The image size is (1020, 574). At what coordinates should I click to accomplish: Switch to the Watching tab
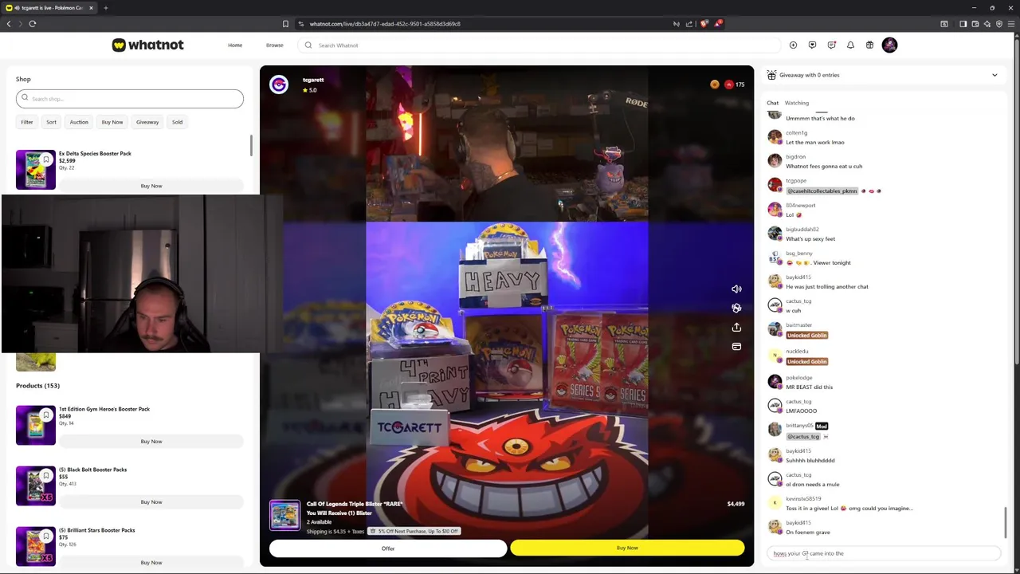(x=796, y=103)
